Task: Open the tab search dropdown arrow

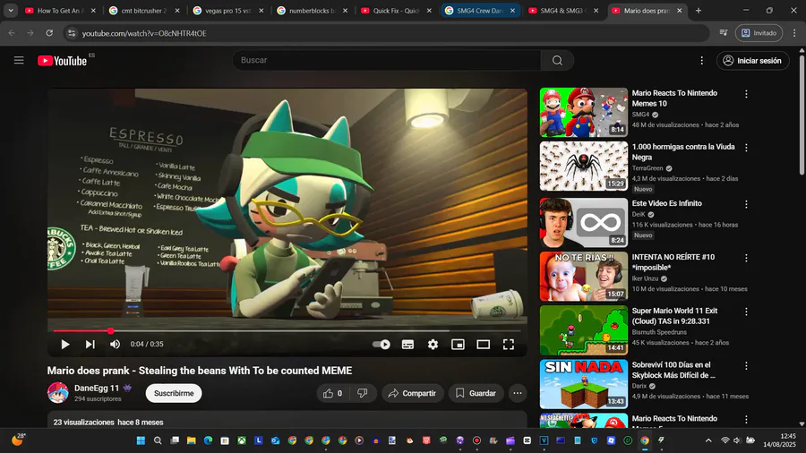Action: [x=10, y=10]
